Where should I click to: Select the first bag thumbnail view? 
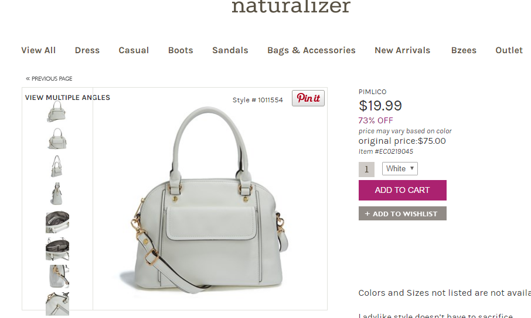57,111
